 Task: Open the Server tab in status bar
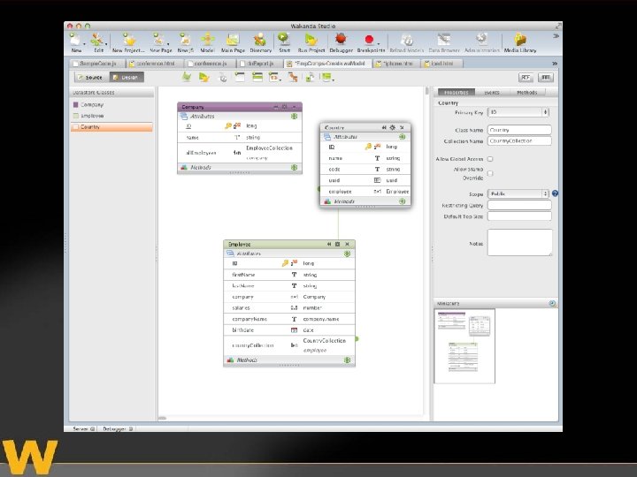[83, 428]
